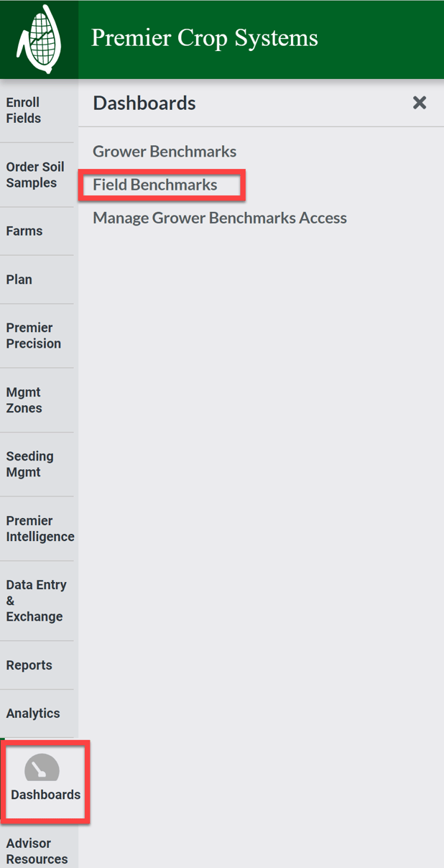Close the Dashboards panel with X
Screen dimensions: 444x868
(x=420, y=103)
